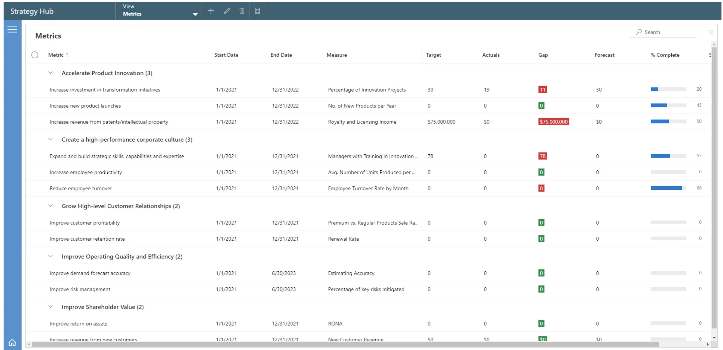Click the Gap column header
The image size is (723, 350).
click(x=543, y=55)
